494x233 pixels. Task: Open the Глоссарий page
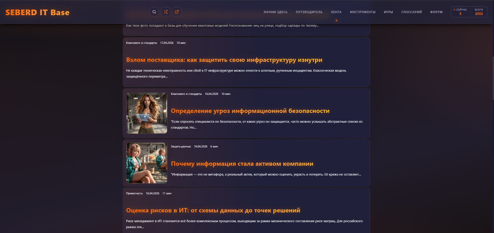click(x=411, y=12)
